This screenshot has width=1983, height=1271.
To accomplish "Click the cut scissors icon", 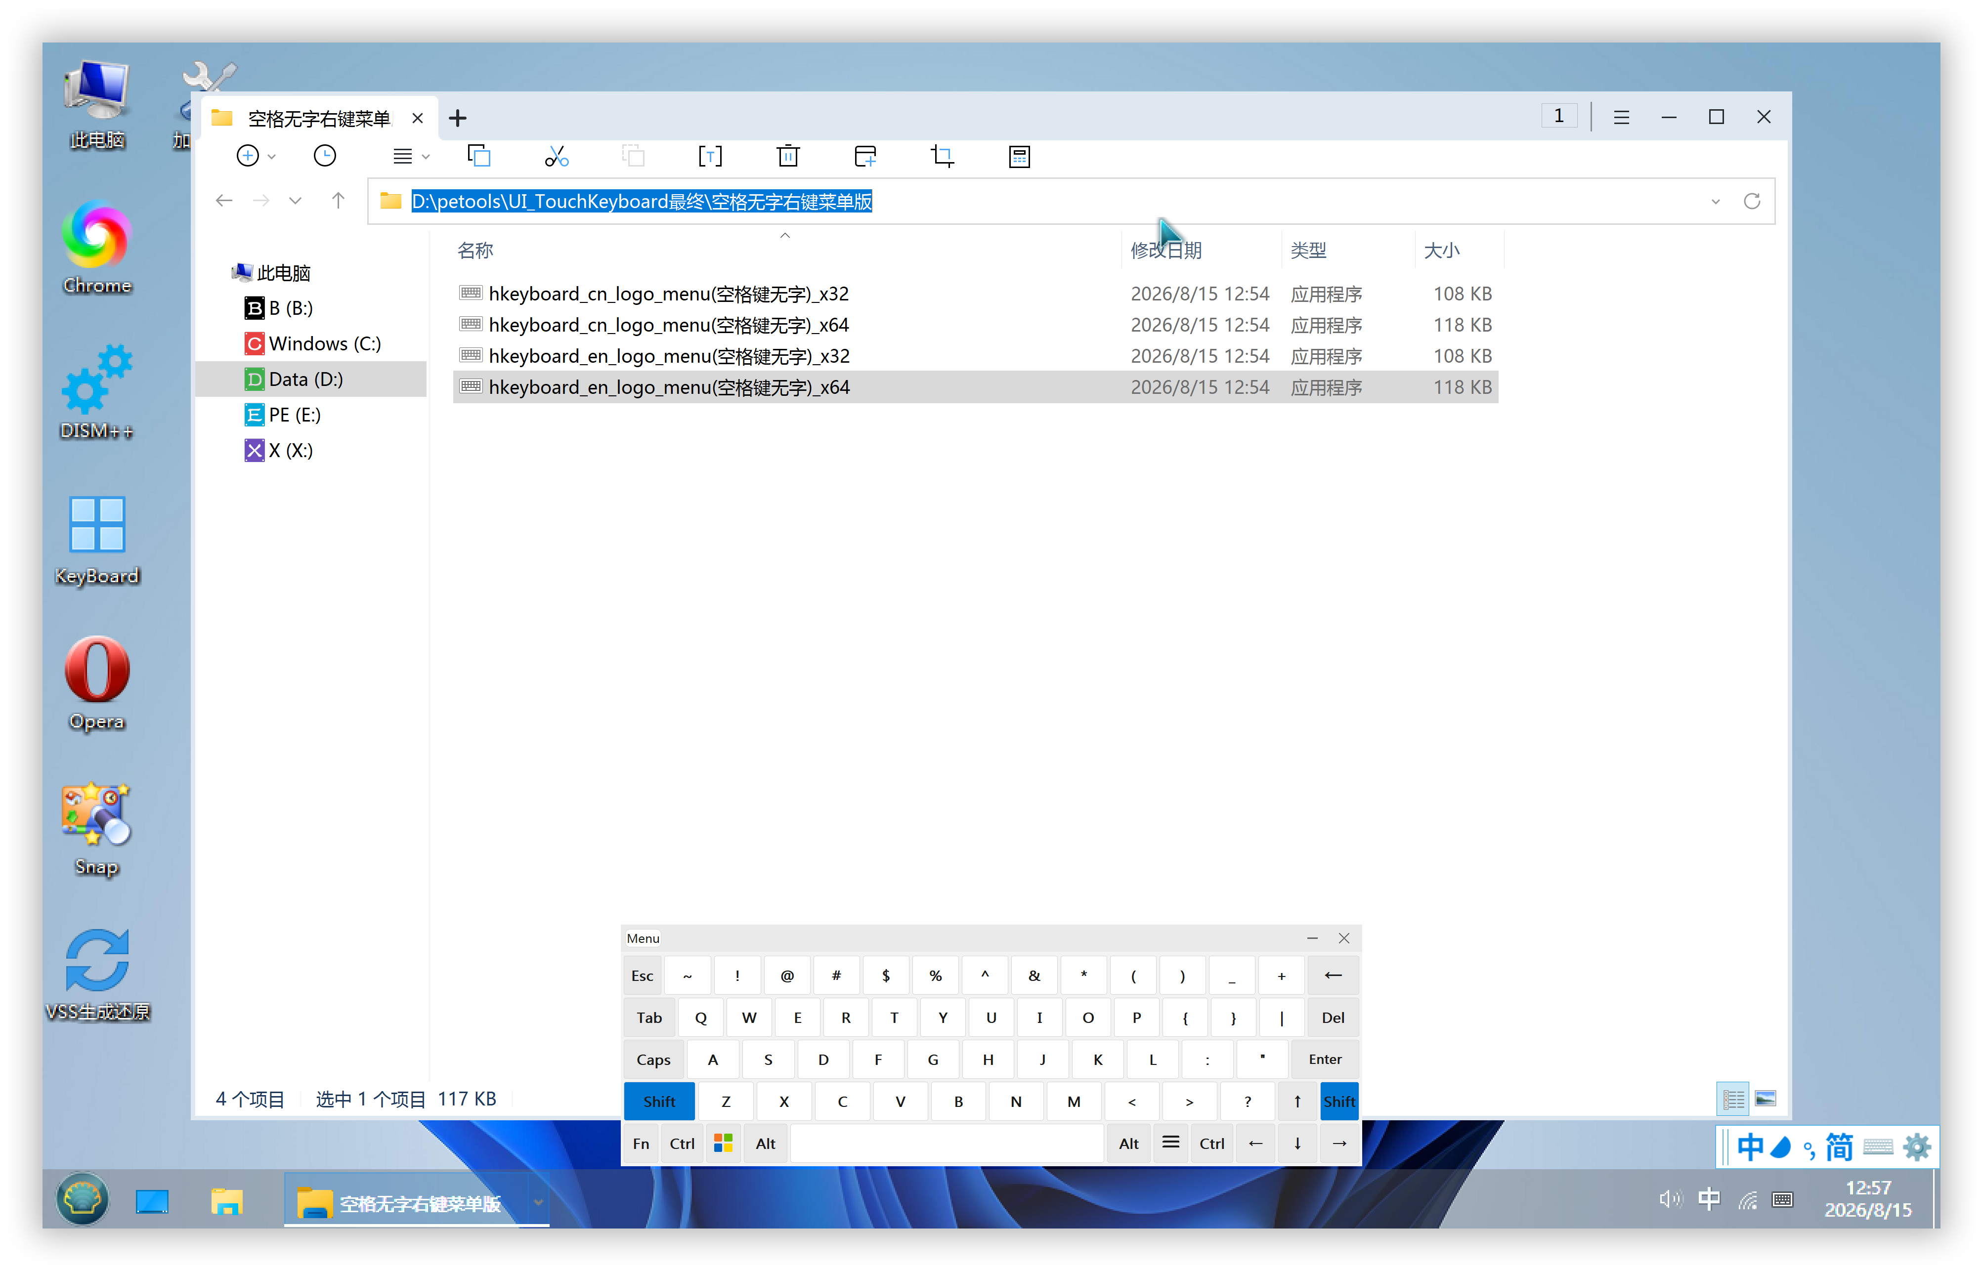I will (x=557, y=156).
